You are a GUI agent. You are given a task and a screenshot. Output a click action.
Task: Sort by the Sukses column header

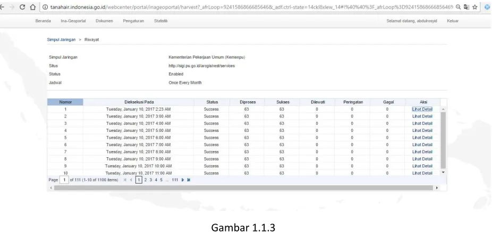283,102
